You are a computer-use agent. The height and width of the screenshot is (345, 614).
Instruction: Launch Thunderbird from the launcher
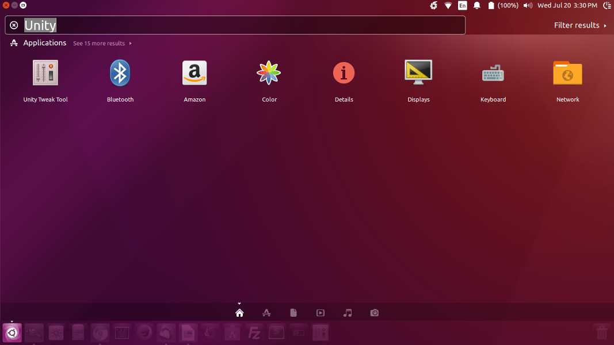(166, 333)
